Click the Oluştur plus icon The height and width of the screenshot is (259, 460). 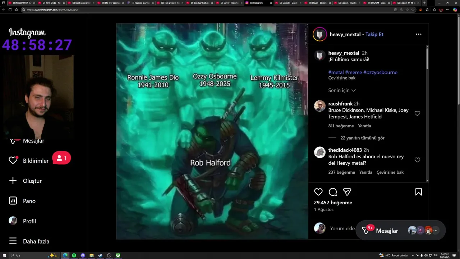pyautogui.click(x=13, y=181)
